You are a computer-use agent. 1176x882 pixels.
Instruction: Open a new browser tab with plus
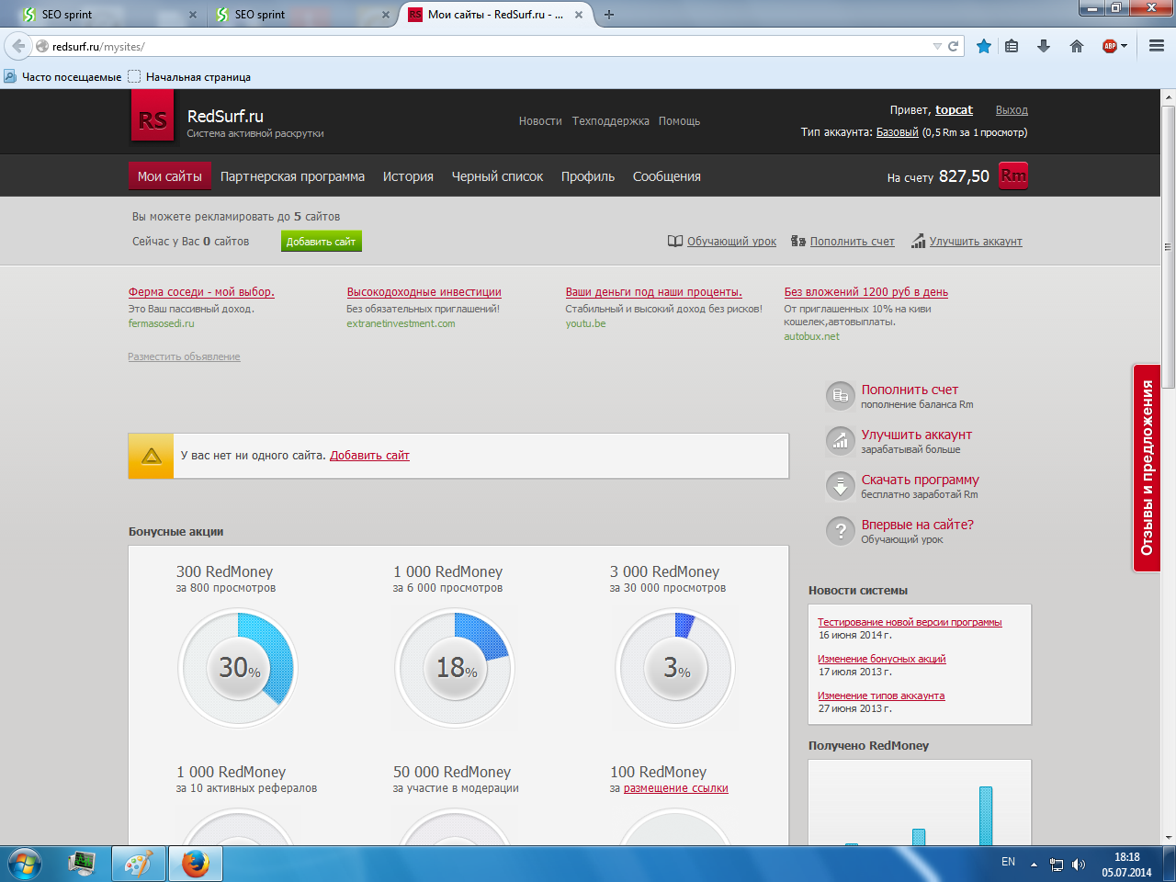click(608, 15)
